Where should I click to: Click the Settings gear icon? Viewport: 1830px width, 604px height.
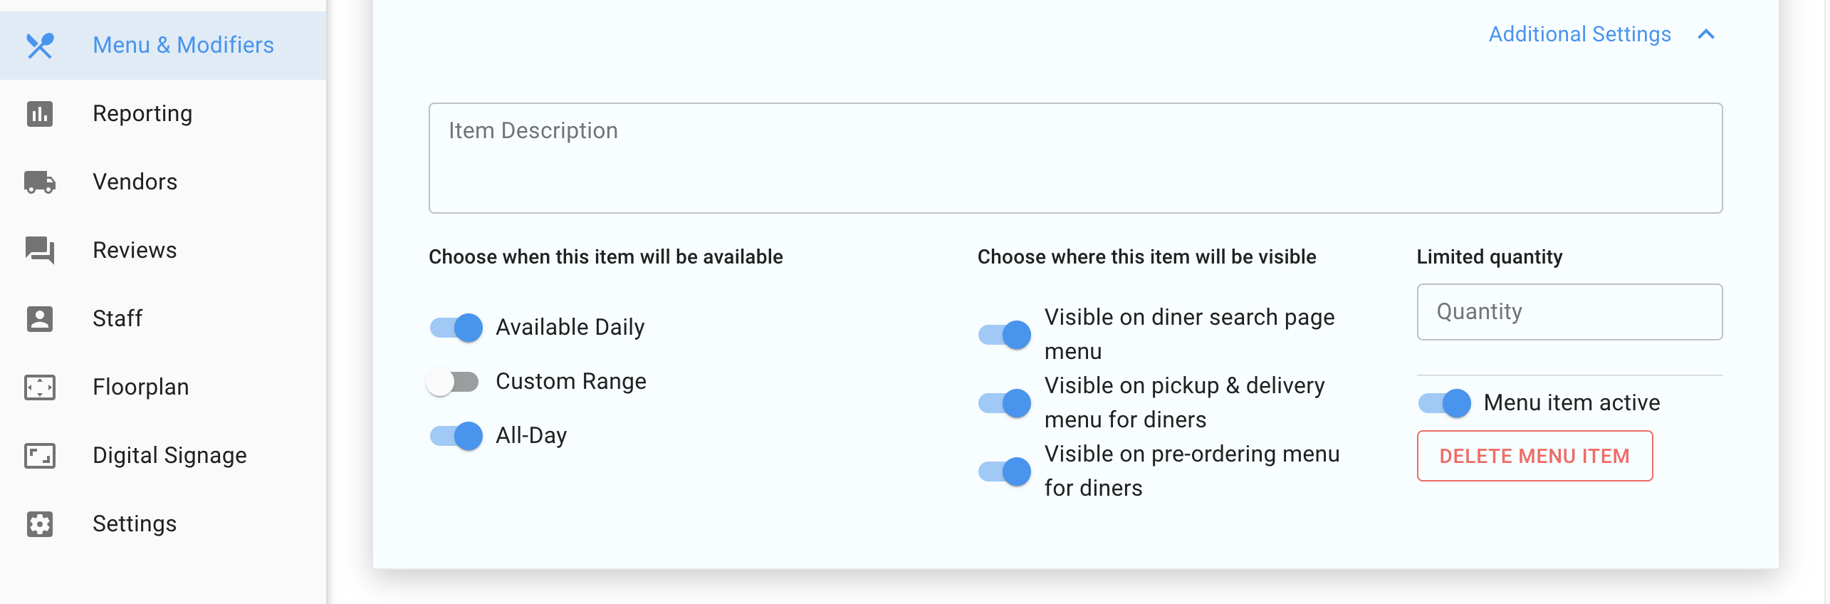tap(40, 524)
